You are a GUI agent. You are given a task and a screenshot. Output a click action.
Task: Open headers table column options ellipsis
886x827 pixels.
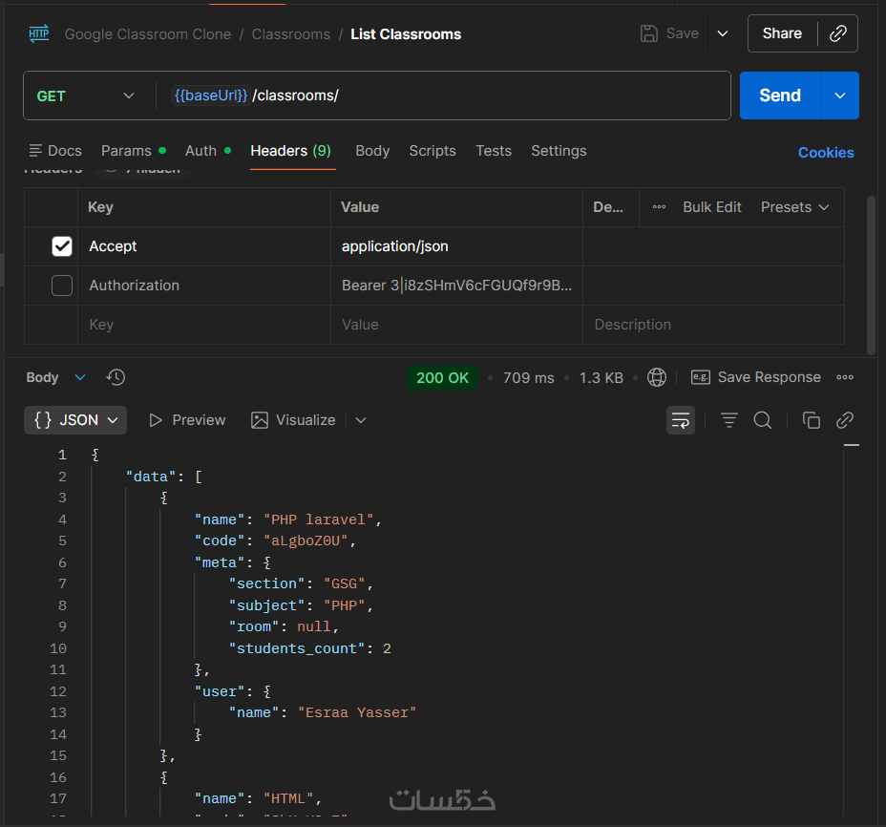659,207
